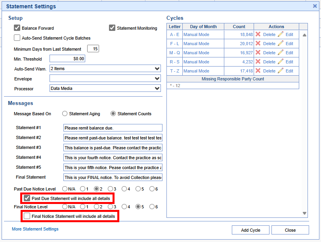Click the Add Cycle button
Screen dimensions: 321x242
pos(250,230)
